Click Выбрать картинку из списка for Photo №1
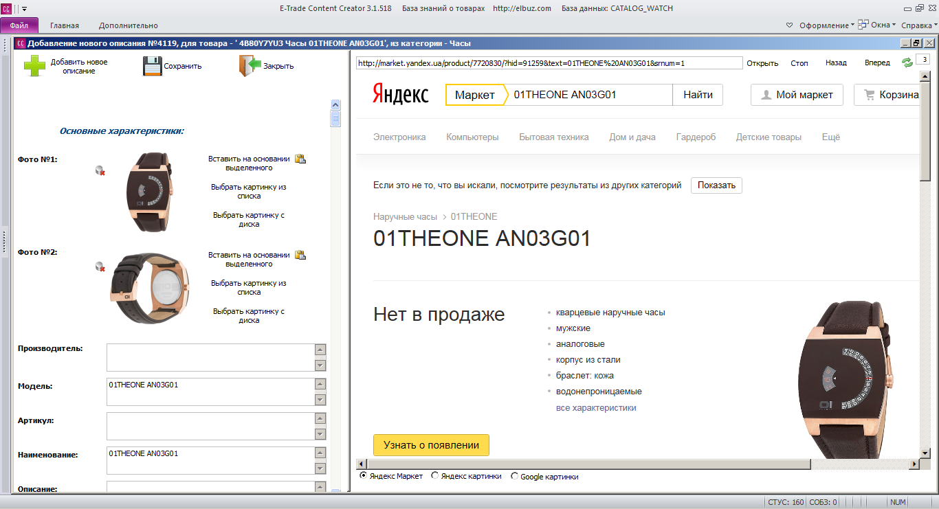The width and height of the screenshot is (939, 509). [249, 191]
